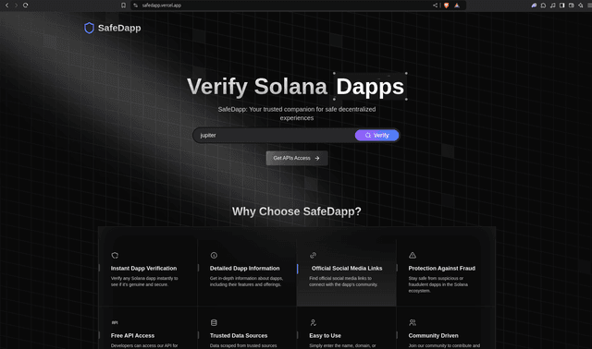592x349 pixels.
Task: Click the Instant Dapp Verification shield icon
Action: click(x=115, y=255)
